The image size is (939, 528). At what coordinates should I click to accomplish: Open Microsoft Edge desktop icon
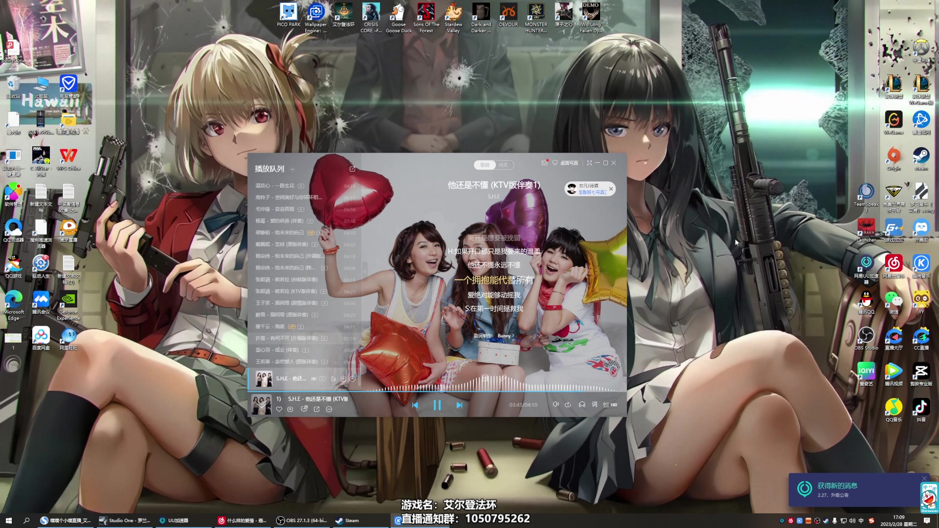tap(14, 305)
